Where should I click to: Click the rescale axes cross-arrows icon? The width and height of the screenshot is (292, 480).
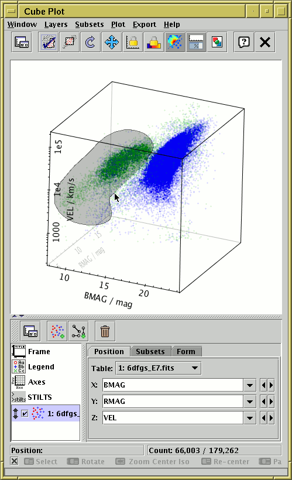pyautogui.click(x=111, y=42)
